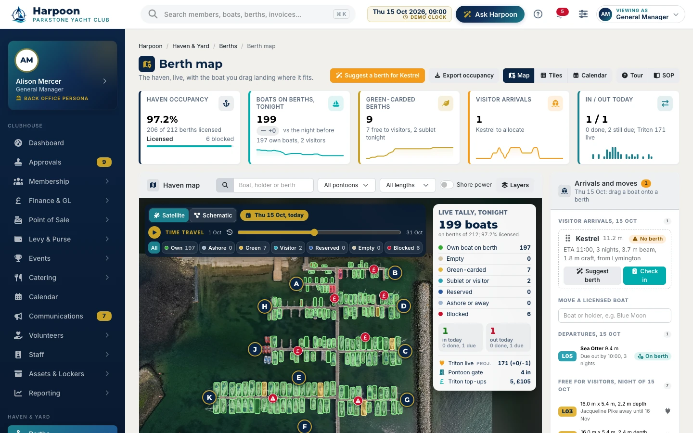693x433 pixels.
Task: Open the All lengths dropdown
Action: (x=408, y=185)
